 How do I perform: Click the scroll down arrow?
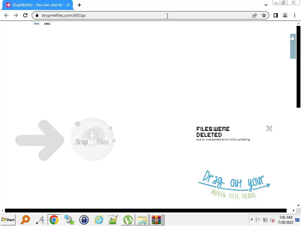point(298,205)
